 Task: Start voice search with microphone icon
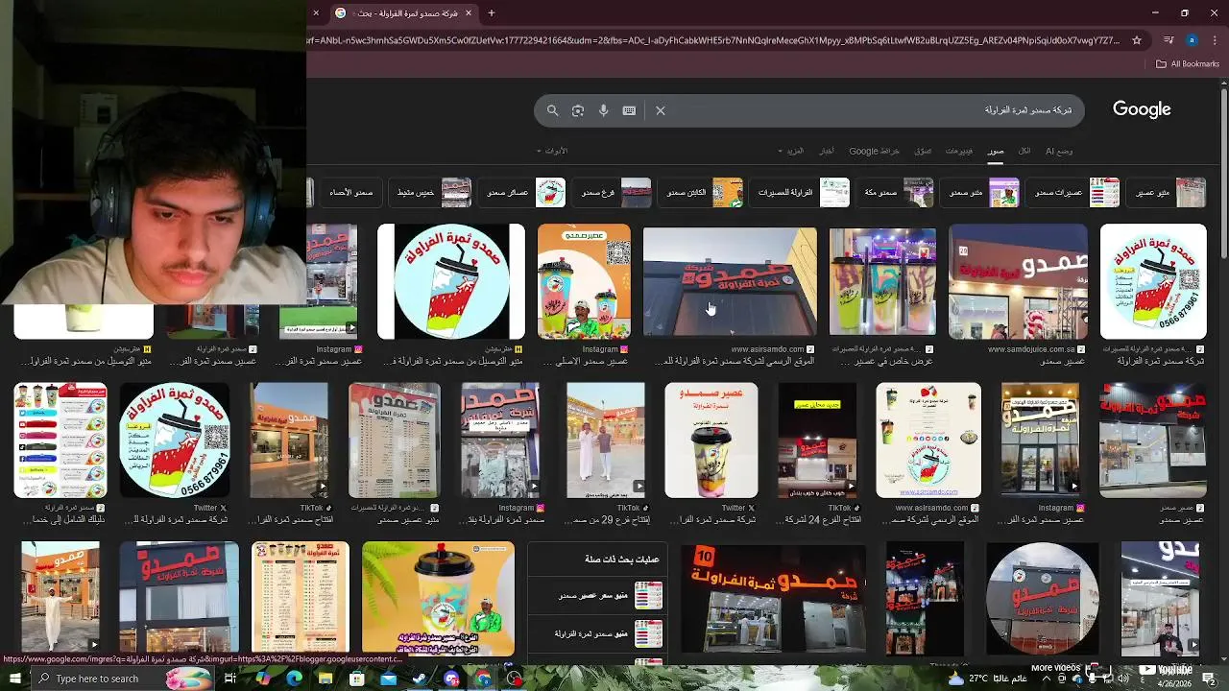coord(603,110)
